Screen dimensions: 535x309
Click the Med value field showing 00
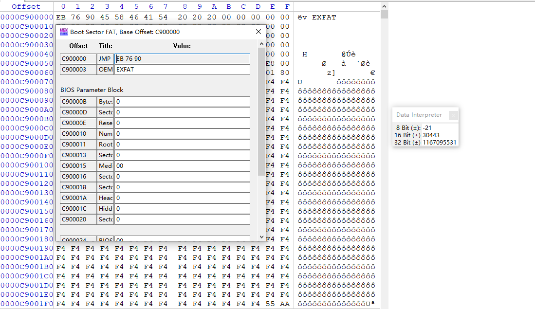182,166
